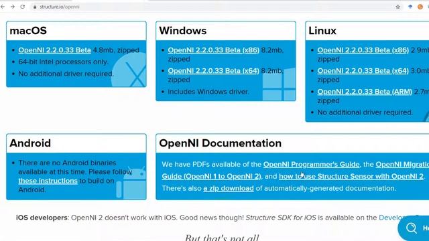429x241 pixels.
Task: Reload the page using the refresh icon
Action: pos(22,7)
